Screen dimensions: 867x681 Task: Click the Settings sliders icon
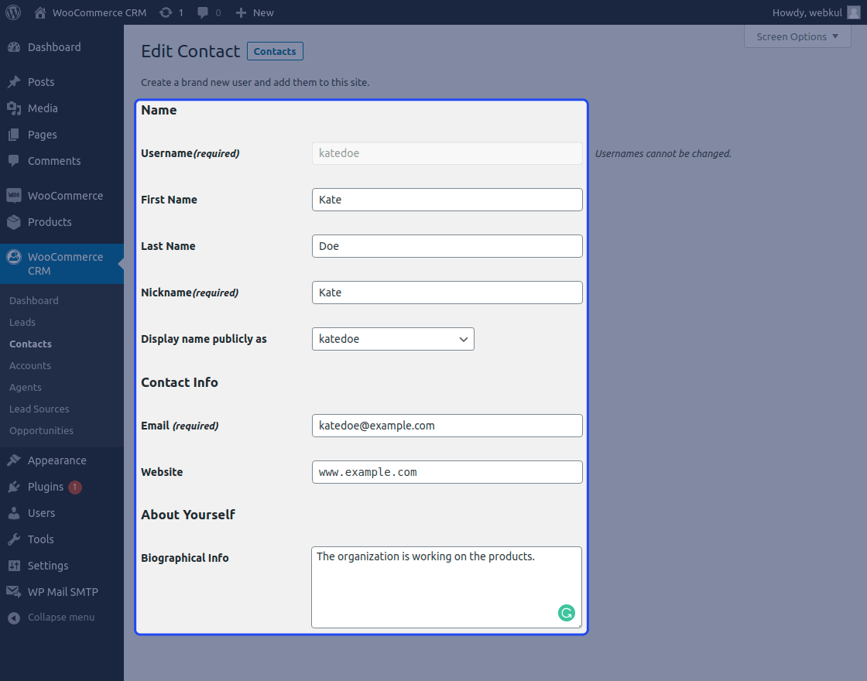[x=14, y=566]
